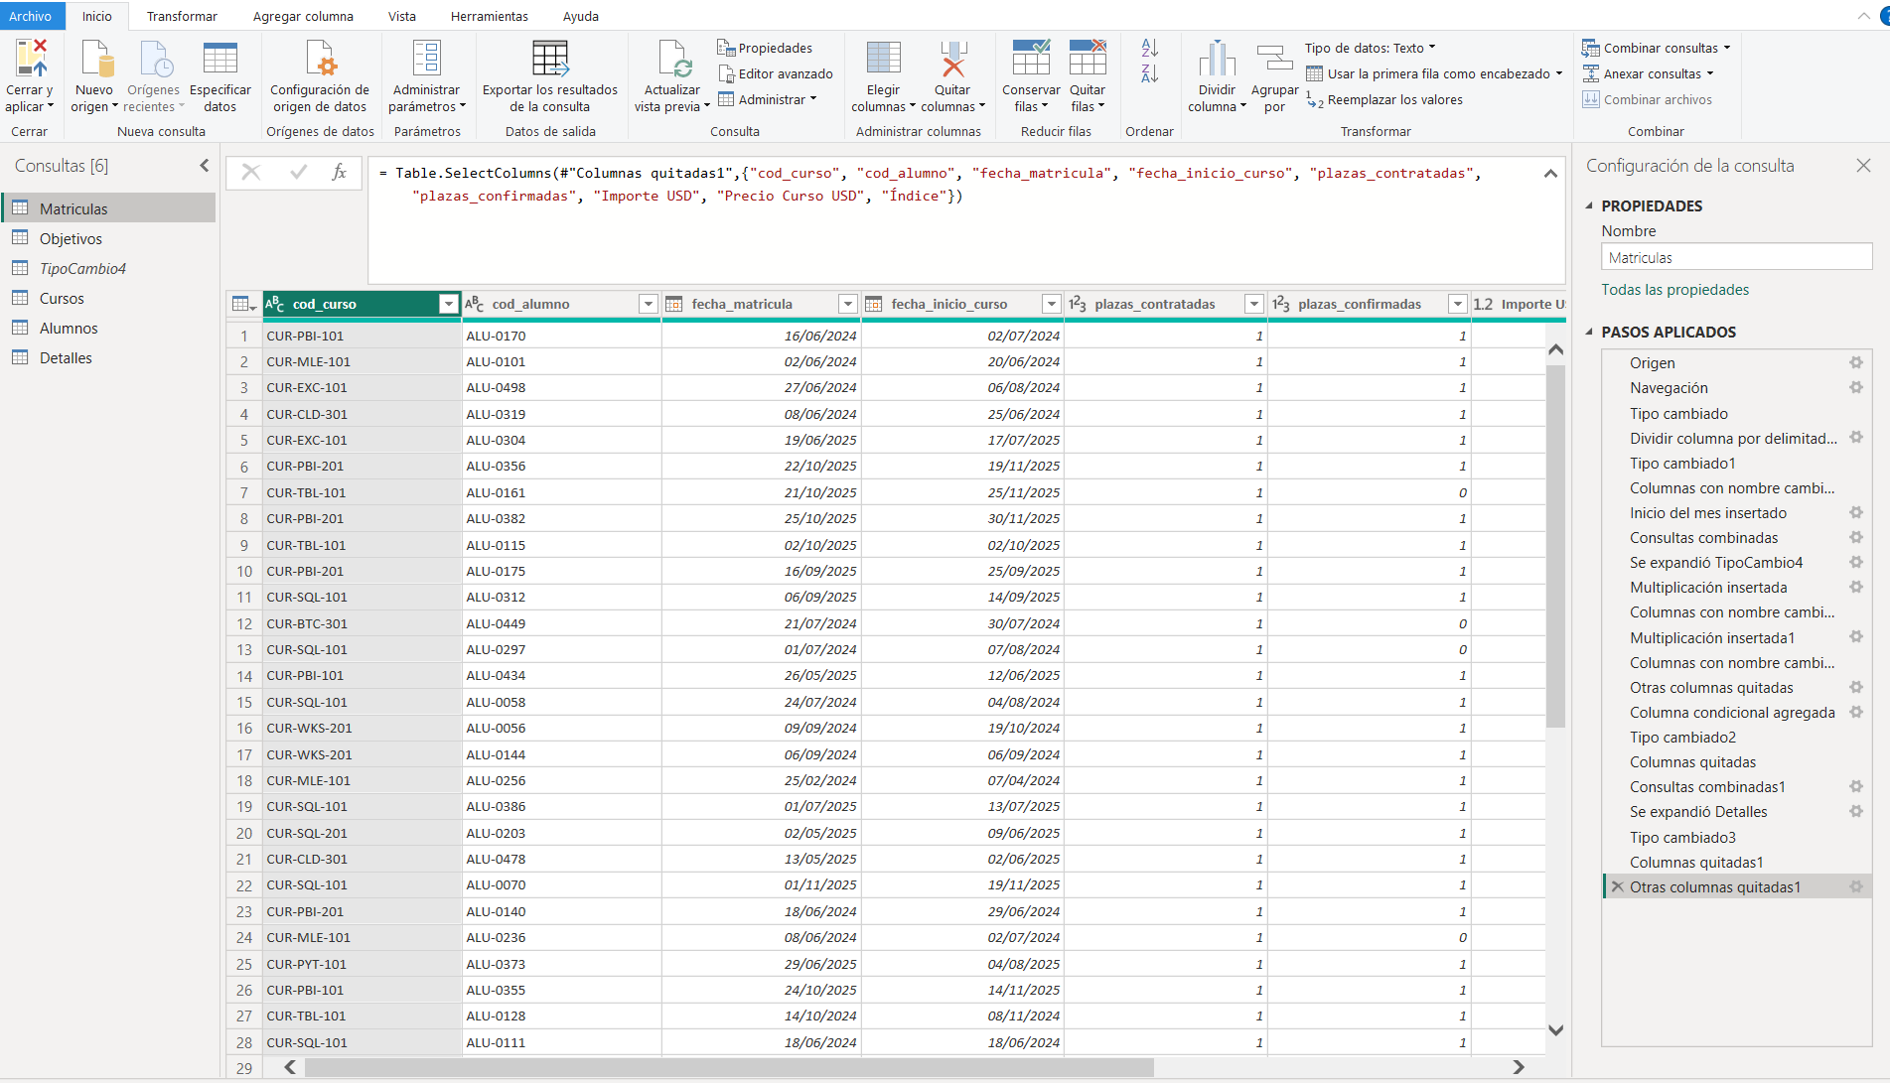Open the Archivo menu
The width and height of the screenshot is (1890, 1083).
[x=31, y=16]
